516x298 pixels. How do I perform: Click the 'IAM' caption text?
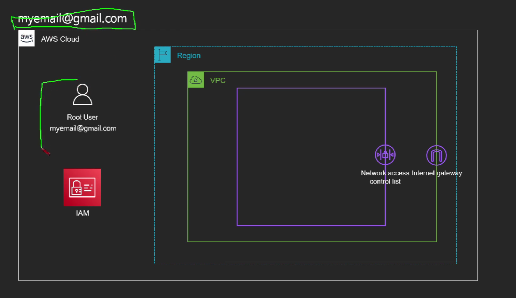(x=83, y=213)
